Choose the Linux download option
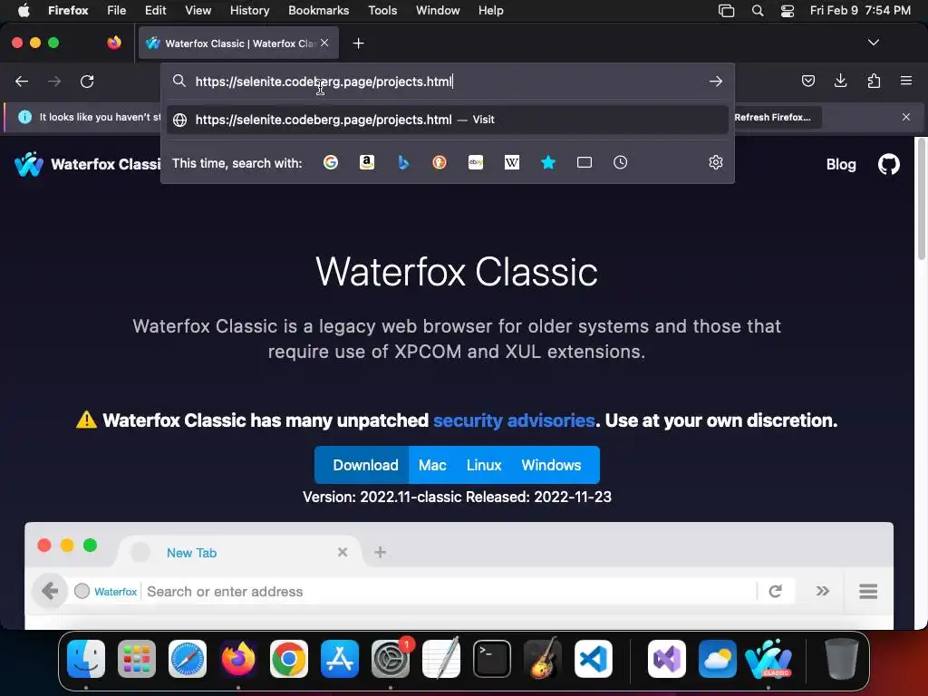 pyautogui.click(x=484, y=465)
